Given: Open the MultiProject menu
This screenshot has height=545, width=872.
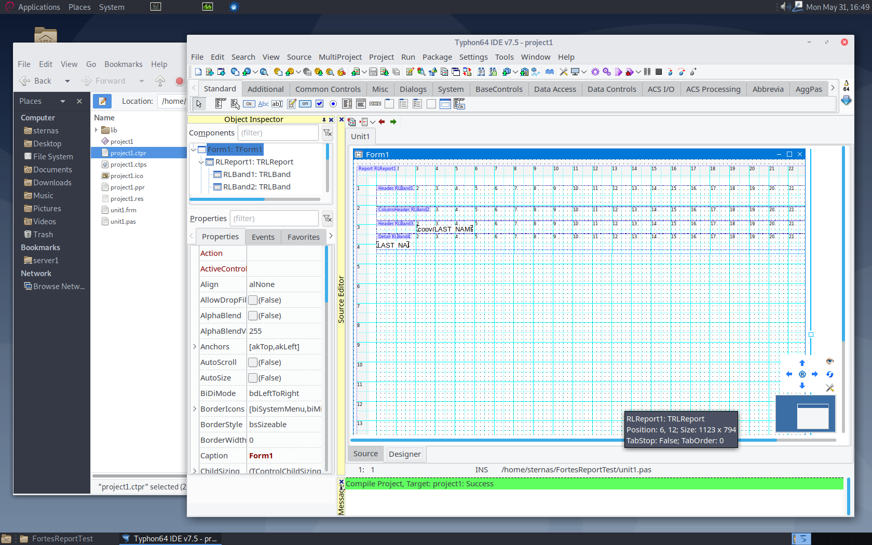Looking at the screenshot, I should coord(340,57).
